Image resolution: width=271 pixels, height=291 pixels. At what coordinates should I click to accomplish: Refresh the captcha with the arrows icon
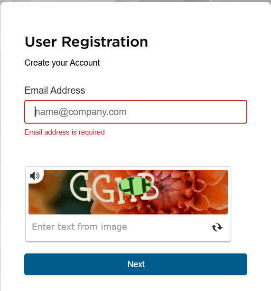(217, 227)
